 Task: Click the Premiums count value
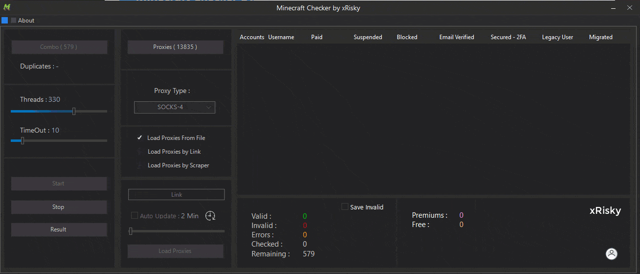461,215
